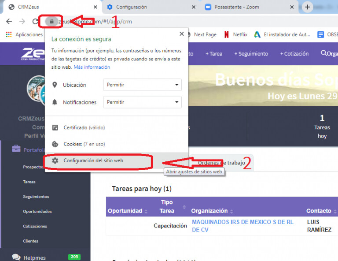Click the 205 Helpmes badge
338x261 pixels.
coord(74,257)
